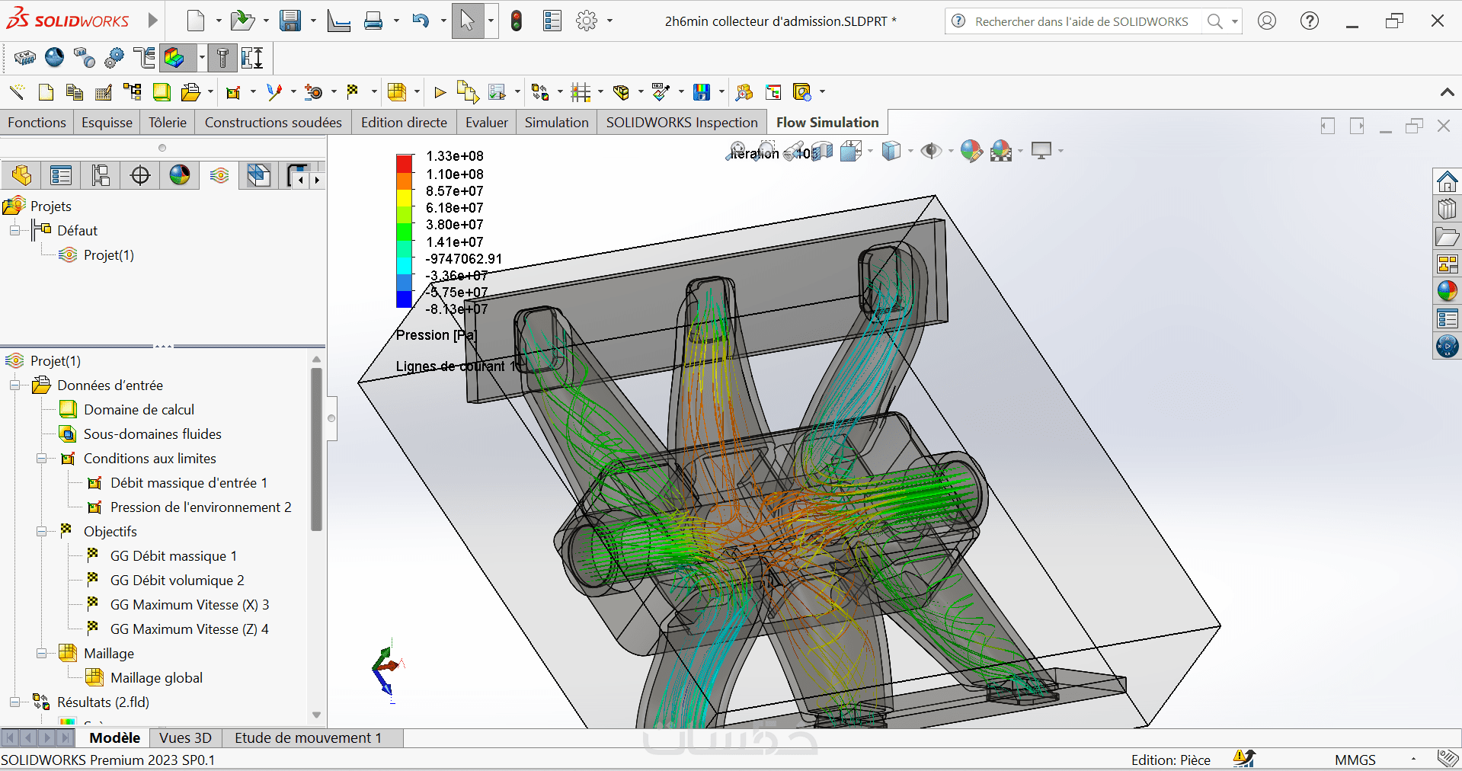Screen dimensions: 1462x771
Task: Open the View Palette in task pane
Action: tap(1447, 264)
